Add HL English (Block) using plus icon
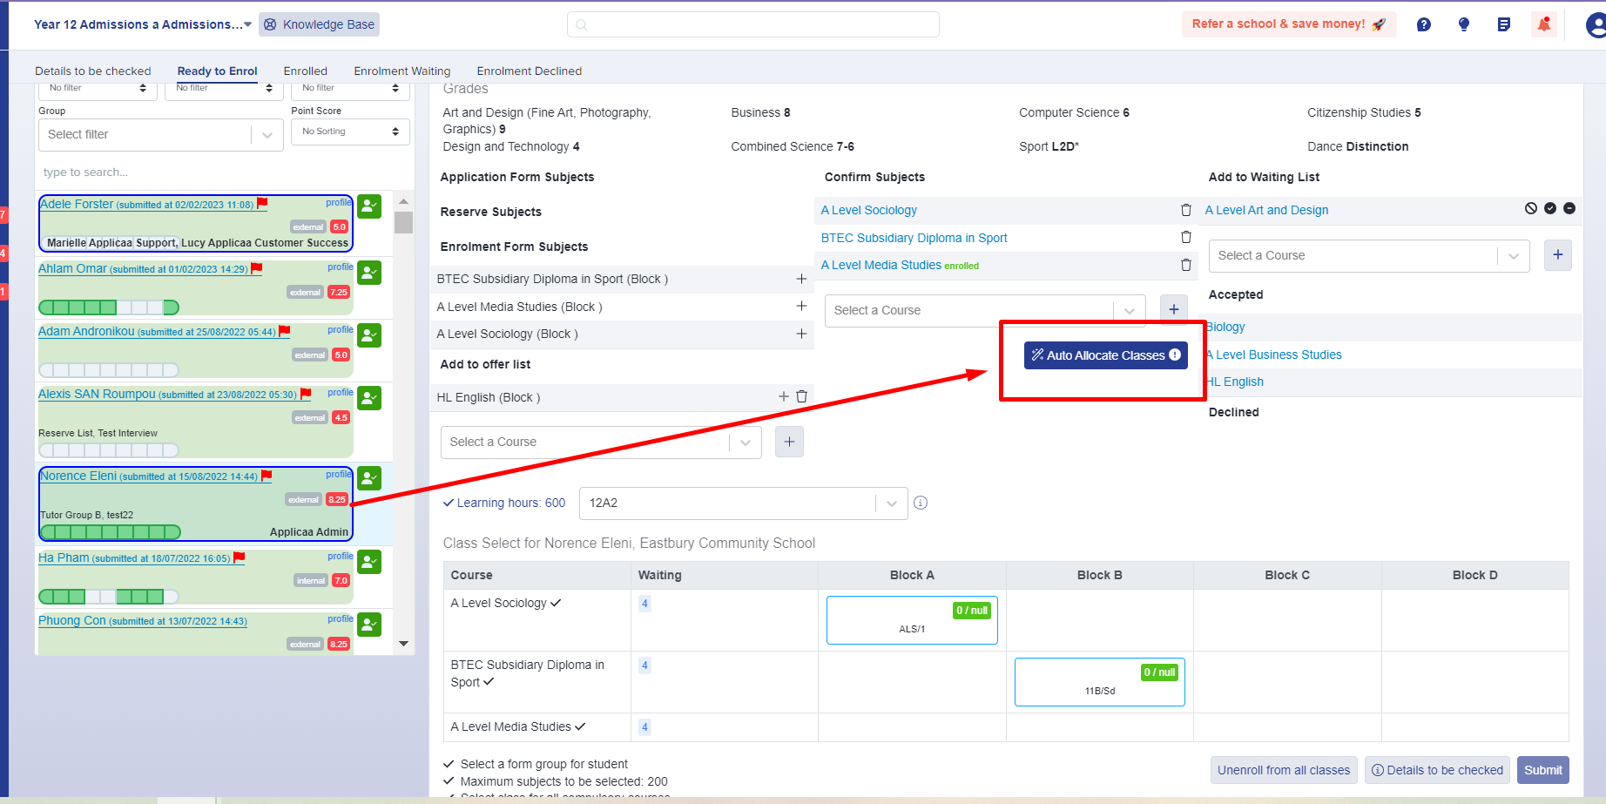 (784, 396)
